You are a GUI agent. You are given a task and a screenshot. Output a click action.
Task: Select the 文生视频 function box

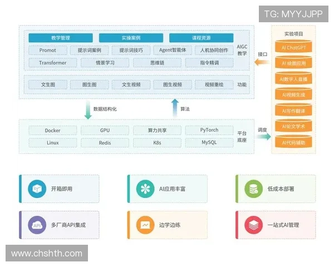[131, 85]
